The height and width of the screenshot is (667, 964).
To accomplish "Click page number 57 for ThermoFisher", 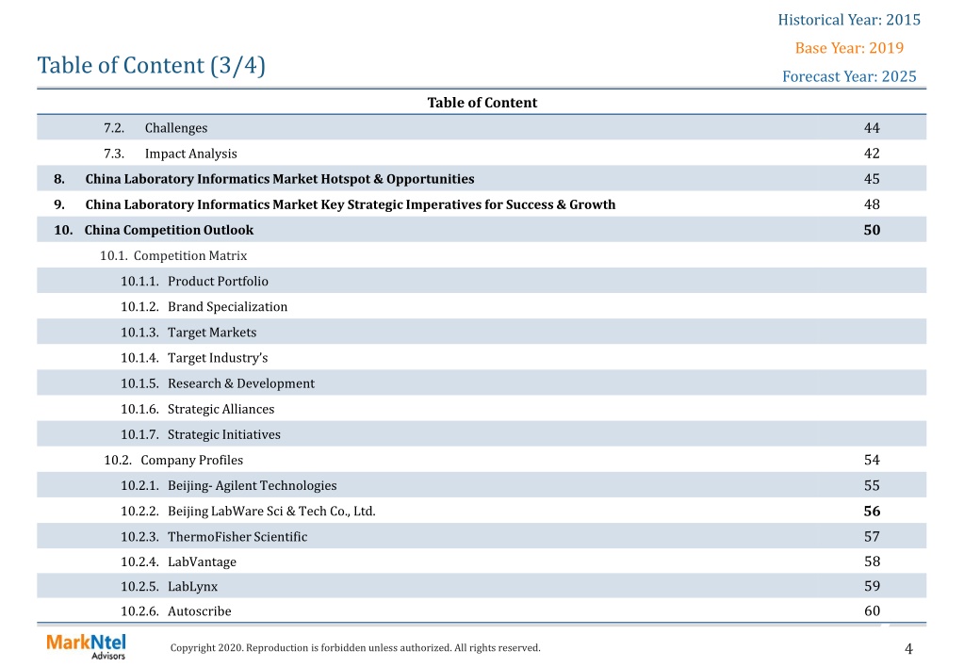I will coord(872,537).
